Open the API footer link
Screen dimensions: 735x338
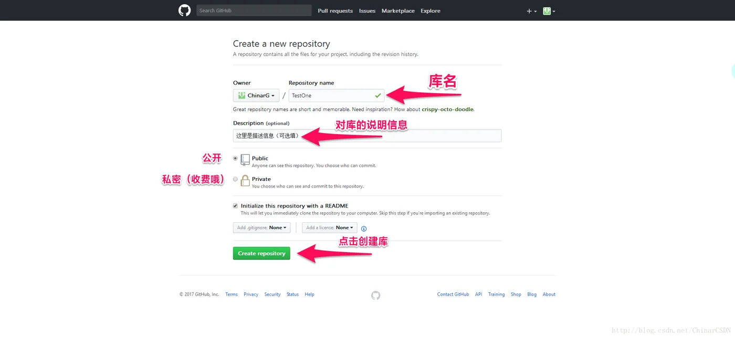[479, 295]
